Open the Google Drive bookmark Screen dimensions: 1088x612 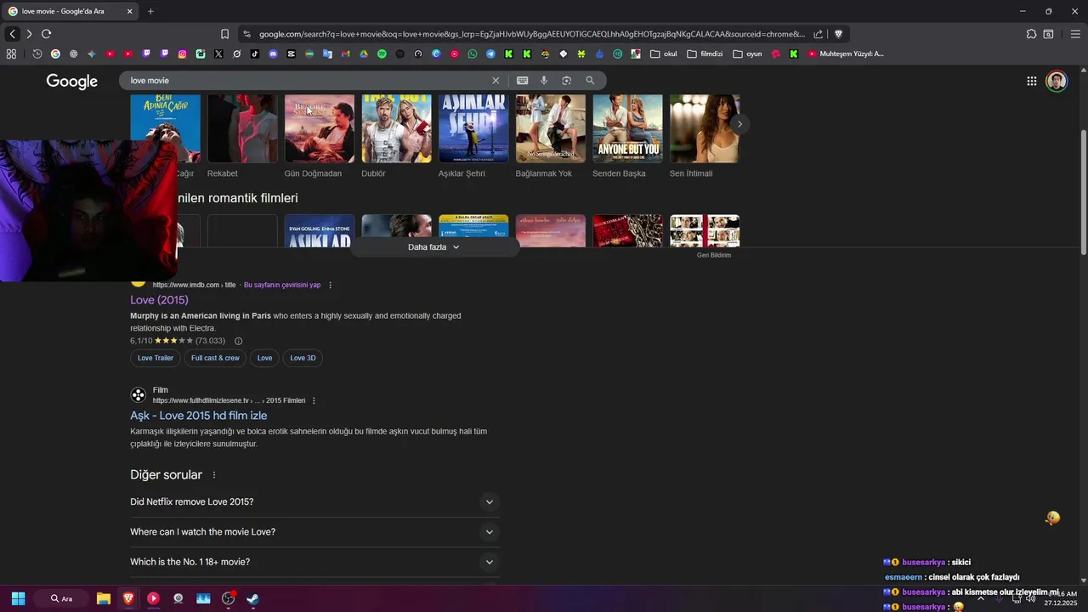pyautogui.click(x=364, y=54)
